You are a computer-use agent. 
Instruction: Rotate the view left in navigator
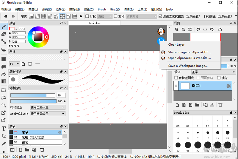point(198,30)
